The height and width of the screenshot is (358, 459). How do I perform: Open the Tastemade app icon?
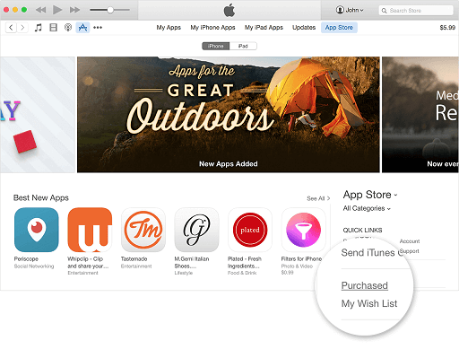point(143,230)
